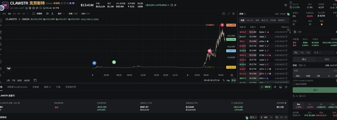Select the 30天 chart range

click(19, 80)
